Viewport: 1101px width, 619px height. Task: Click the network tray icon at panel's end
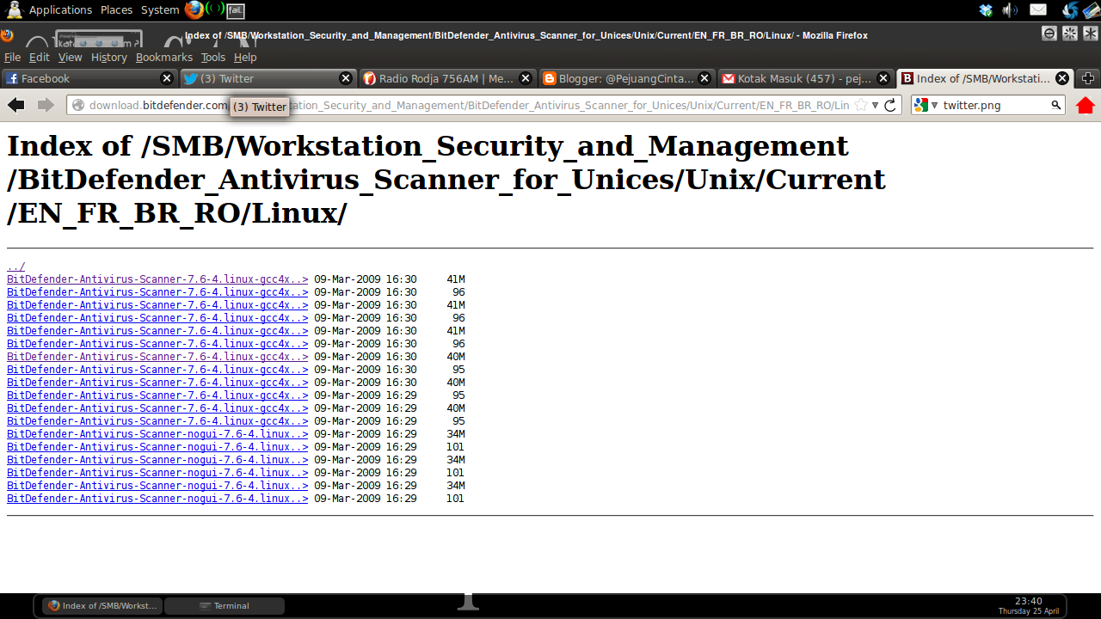click(x=1091, y=10)
